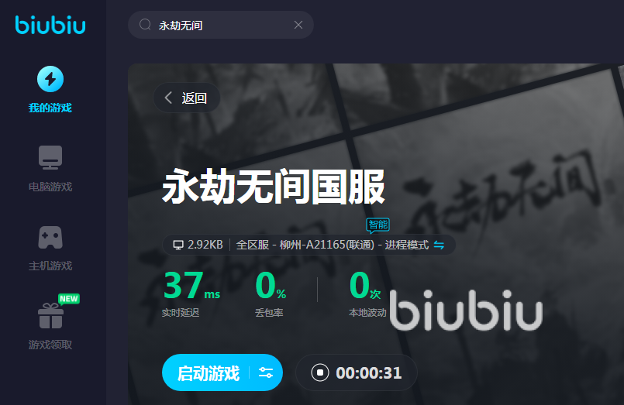Image resolution: width=624 pixels, height=405 pixels.
Task: Click the 37ms real-time latency readout
Action: pyautogui.click(x=191, y=286)
